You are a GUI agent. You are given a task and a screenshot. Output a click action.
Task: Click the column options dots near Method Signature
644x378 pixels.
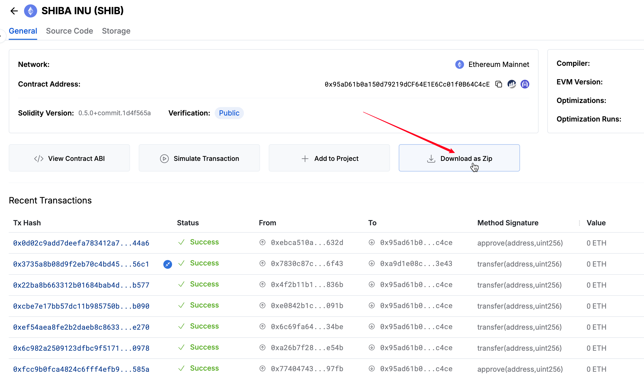579,223
